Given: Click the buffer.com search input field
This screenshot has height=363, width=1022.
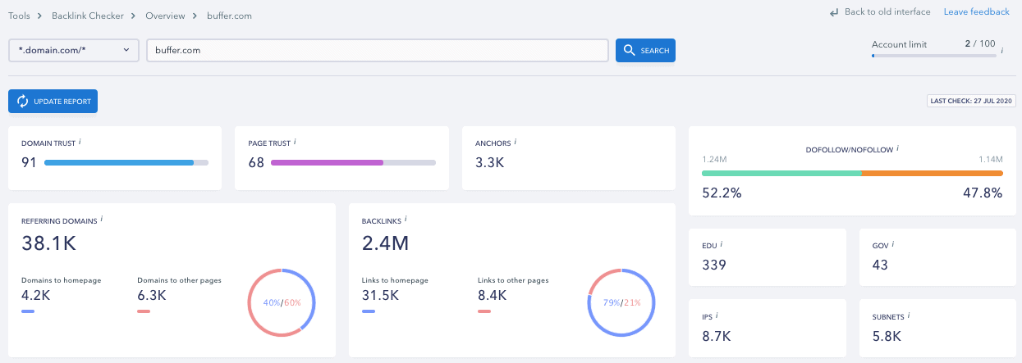Looking at the screenshot, I should pyautogui.click(x=377, y=50).
